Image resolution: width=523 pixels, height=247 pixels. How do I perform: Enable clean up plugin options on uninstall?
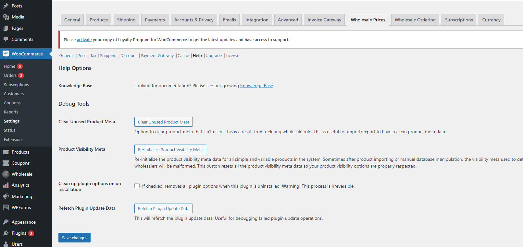pos(137,186)
